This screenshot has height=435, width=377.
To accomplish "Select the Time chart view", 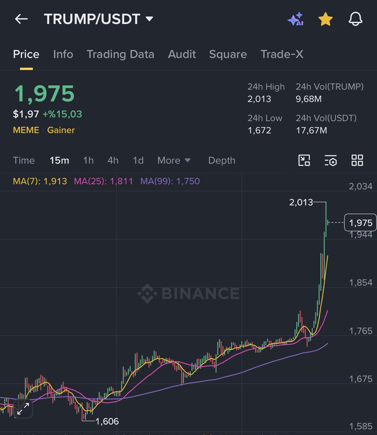I will click(24, 160).
